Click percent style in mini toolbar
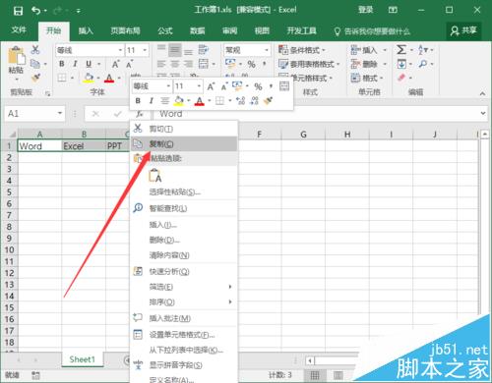Screen dimensions: 492x383 259,86
